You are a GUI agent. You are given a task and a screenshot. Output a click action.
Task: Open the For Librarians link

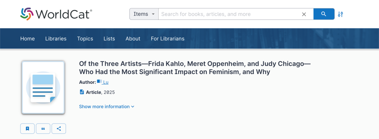(x=167, y=39)
